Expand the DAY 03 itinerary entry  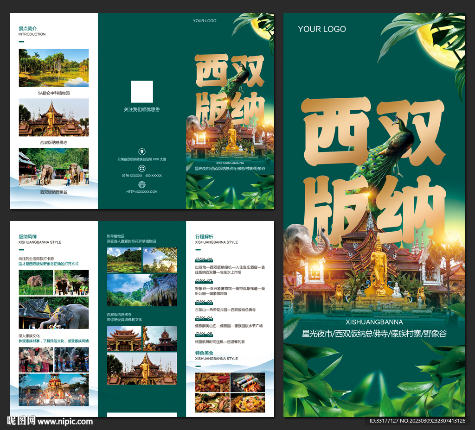click(204, 303)
